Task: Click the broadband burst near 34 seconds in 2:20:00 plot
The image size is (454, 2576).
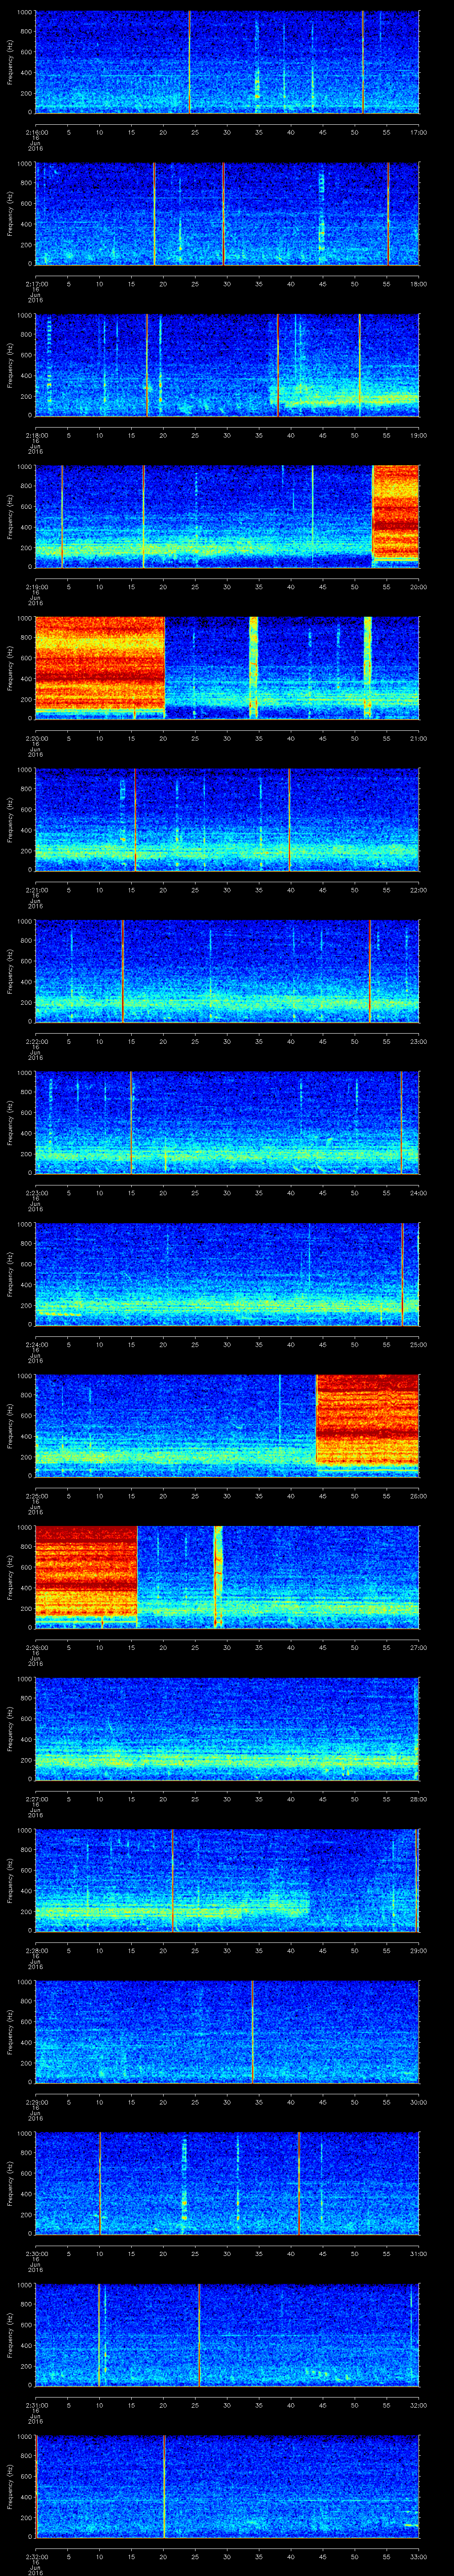Action: [x=254, y=667]
